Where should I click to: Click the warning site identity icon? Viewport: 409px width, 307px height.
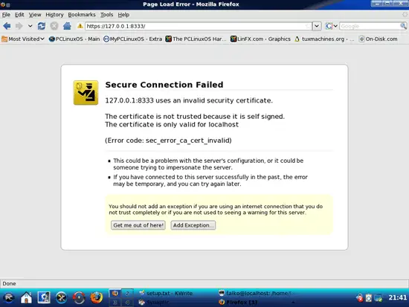(x=80, y=26)
